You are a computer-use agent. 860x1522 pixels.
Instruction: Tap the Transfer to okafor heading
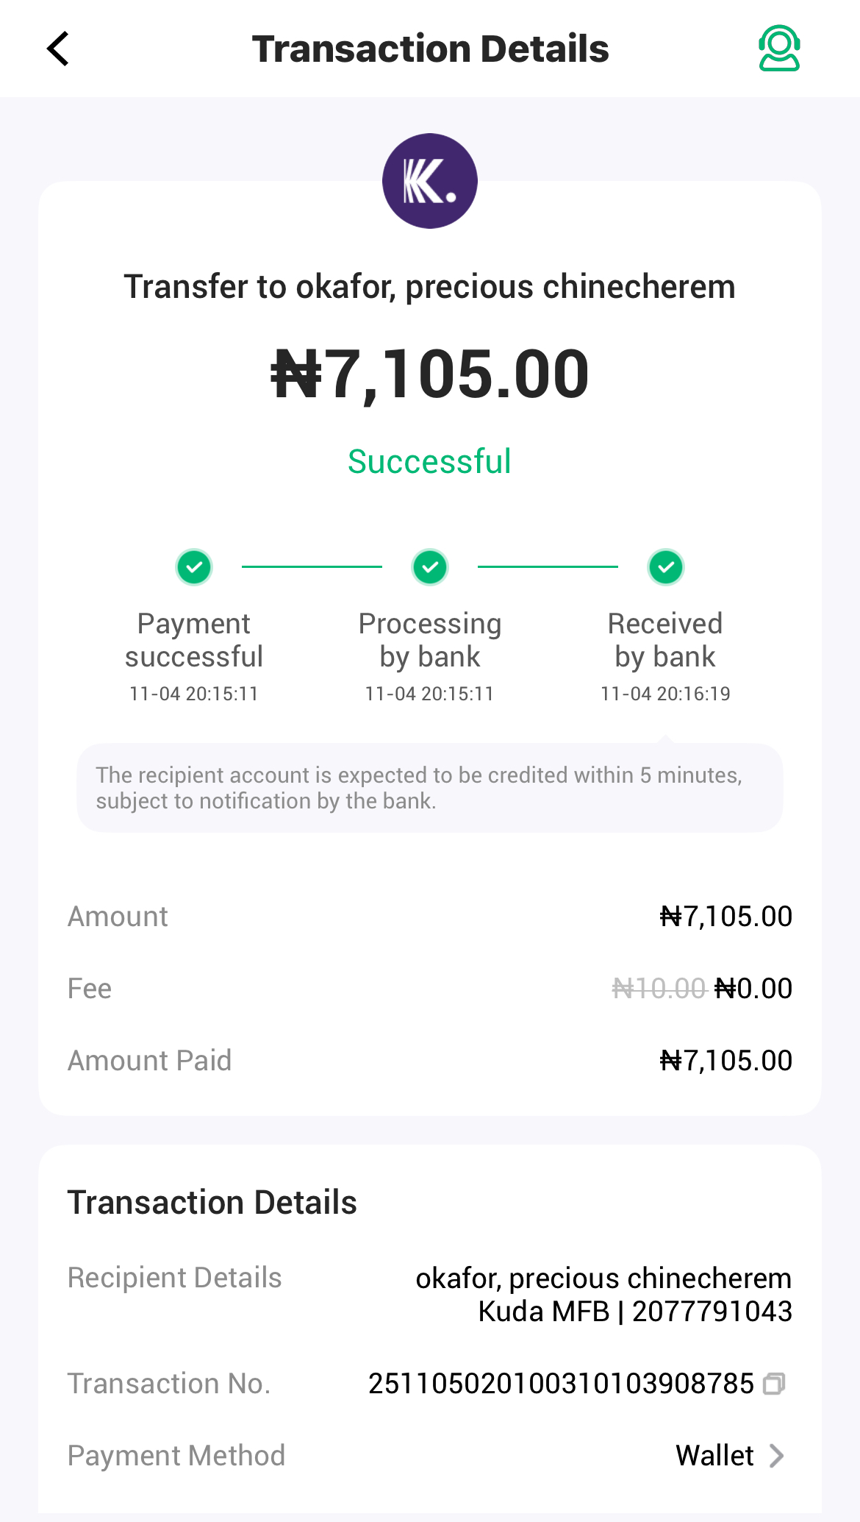pos(430,287)
